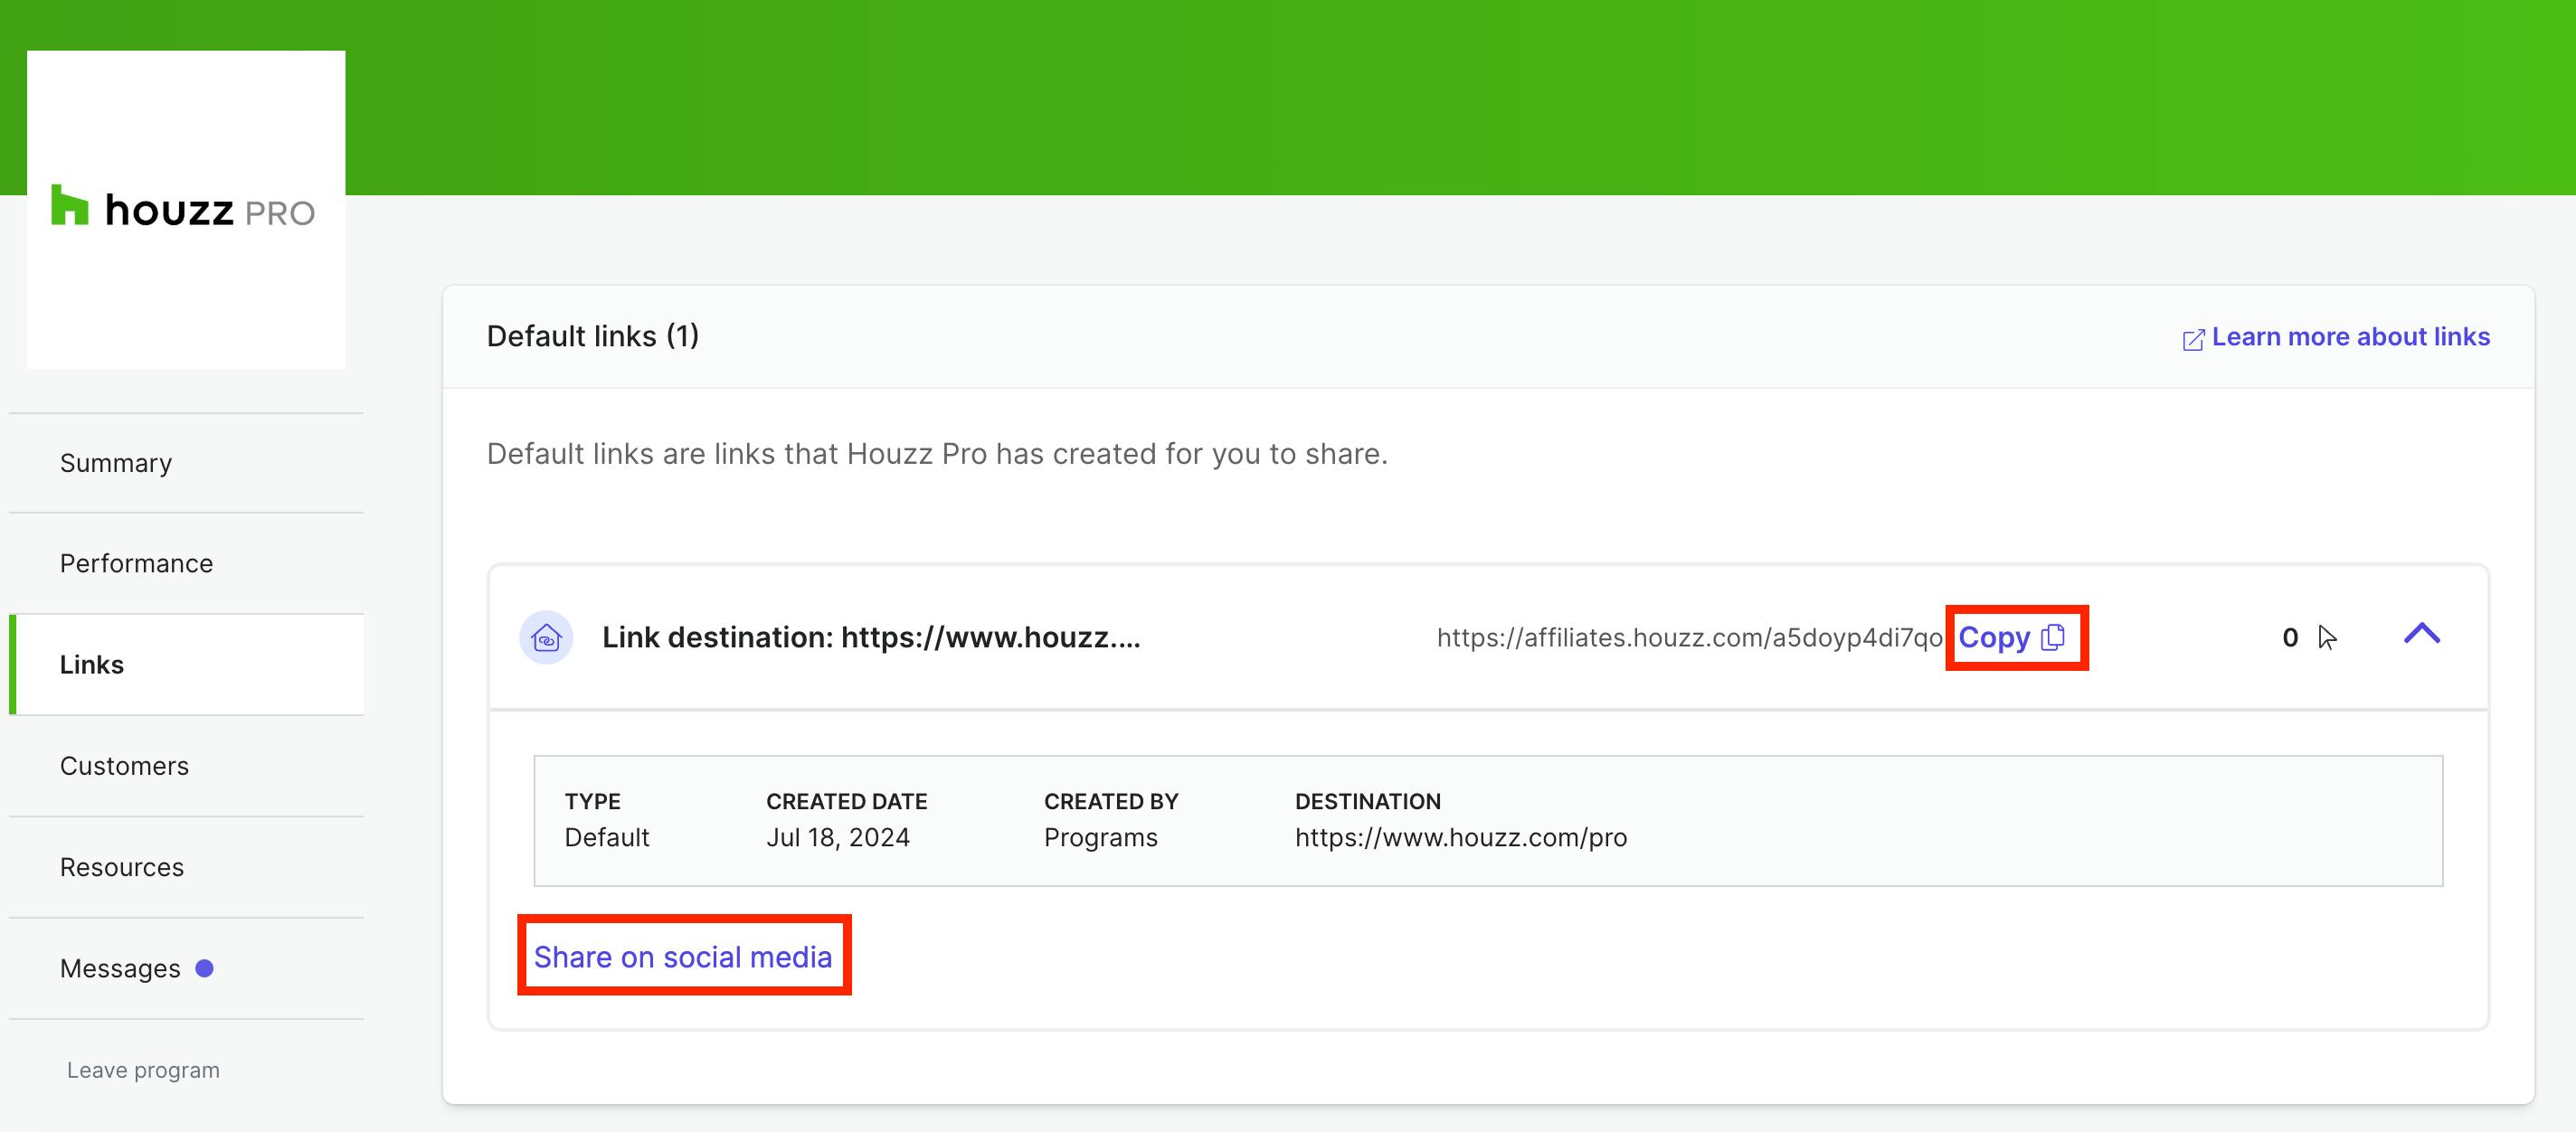
Task: Open the Customers page
Action: tap(186, 765)
